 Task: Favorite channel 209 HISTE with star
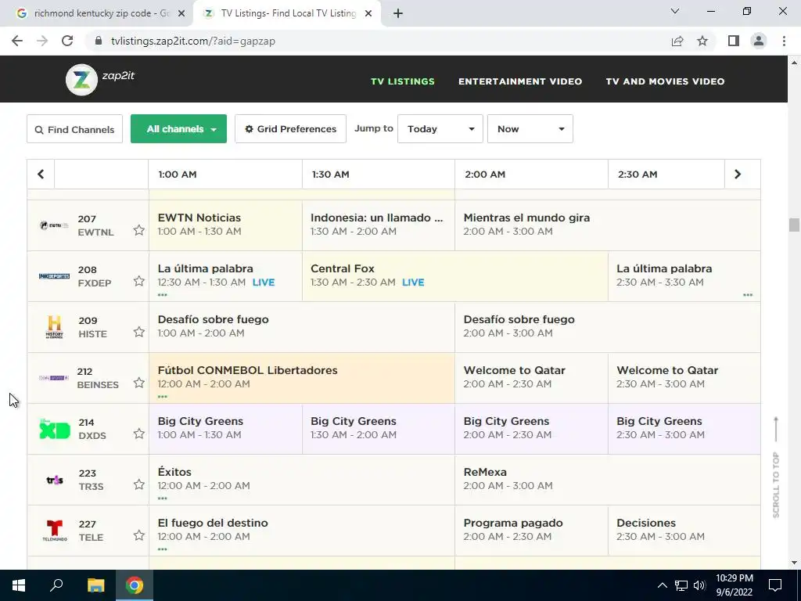click(x=139, y=332)
